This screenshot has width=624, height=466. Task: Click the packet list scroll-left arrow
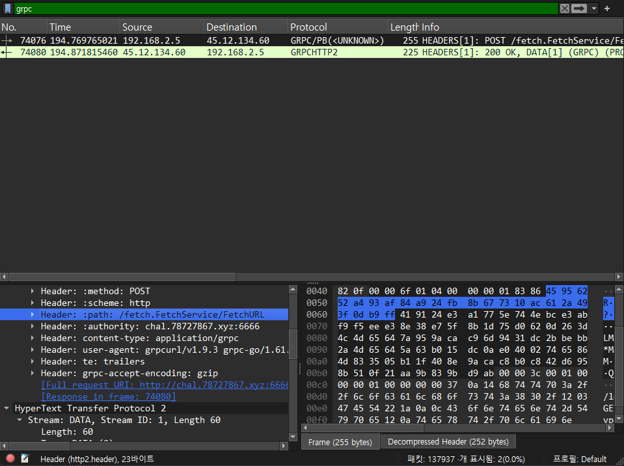click(x=4, y=277)
